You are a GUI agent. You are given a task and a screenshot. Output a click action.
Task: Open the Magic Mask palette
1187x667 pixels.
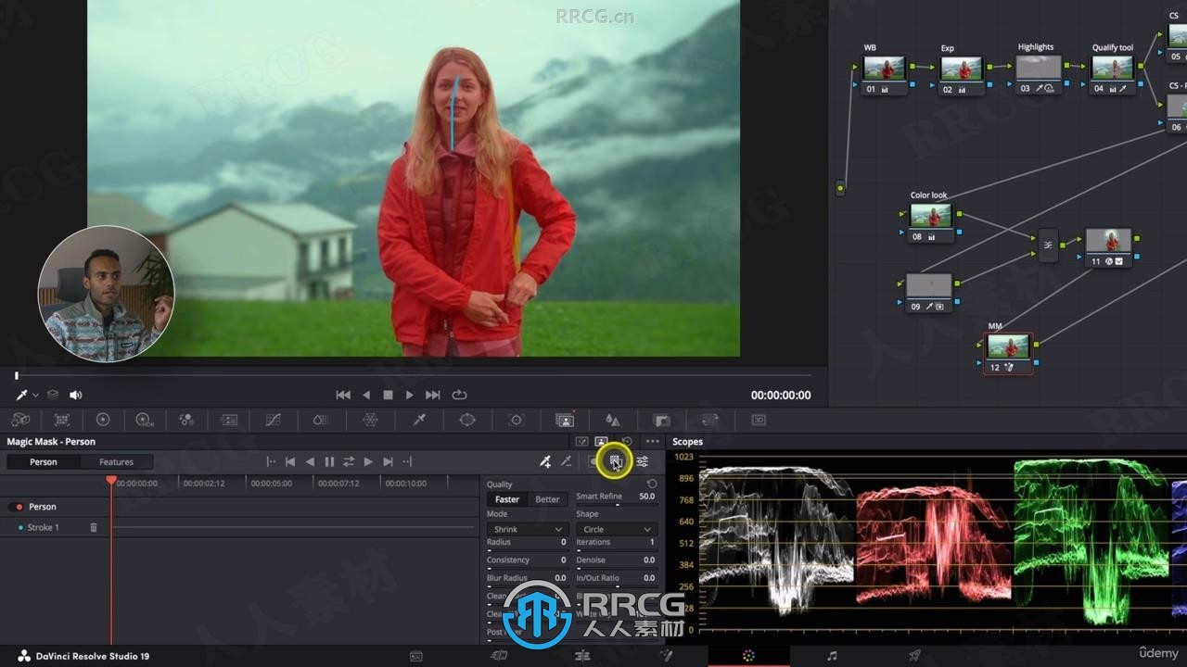point(564,420)
